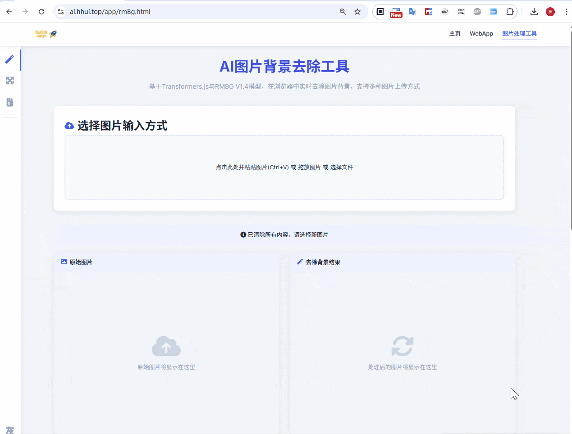The width and height of the screenshot is (572, 434).
Task: Open the page zoom control in address bar
Action: click(343, 12)
